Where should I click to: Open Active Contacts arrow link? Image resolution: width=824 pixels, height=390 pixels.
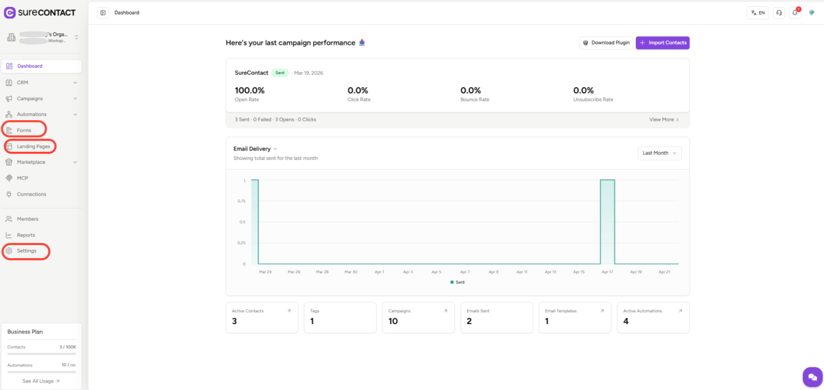coord(288,311)
